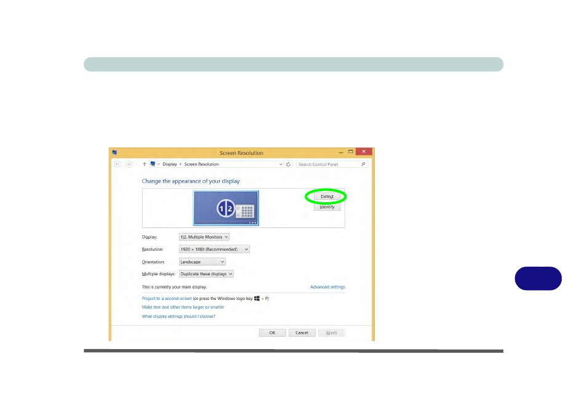The image size is (587, 413).
Task: Click the Detect button
Action: 327,197
